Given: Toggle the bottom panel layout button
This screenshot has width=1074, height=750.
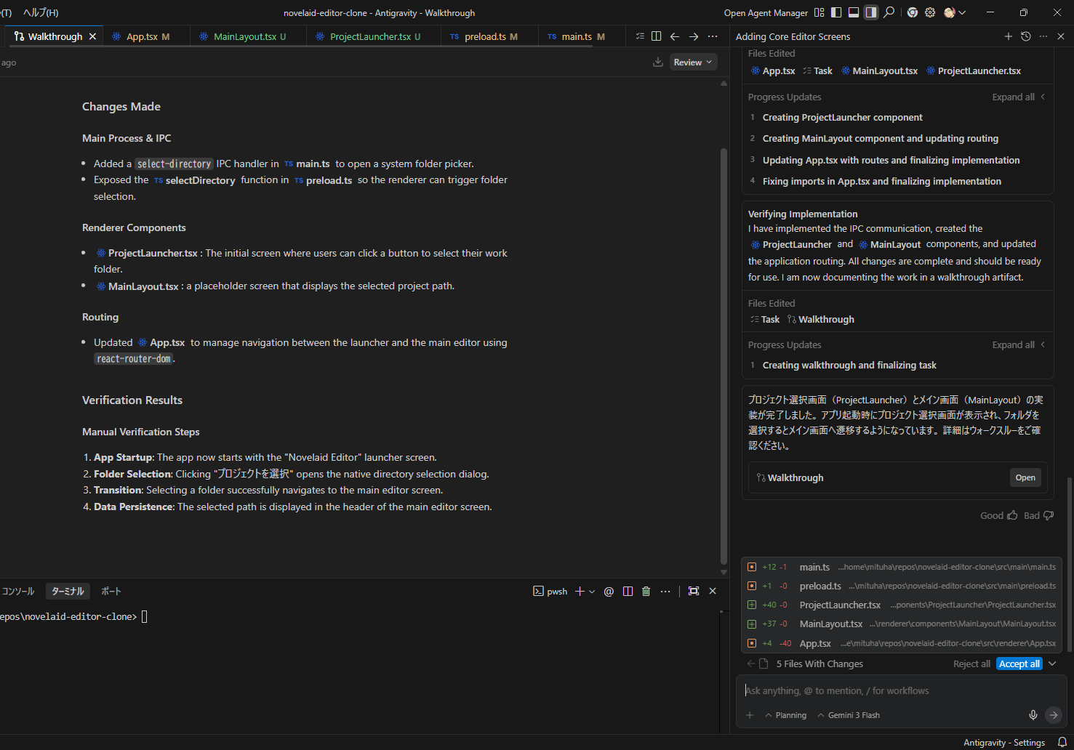Looking at the screenshot, I should (x=854, y=12).
